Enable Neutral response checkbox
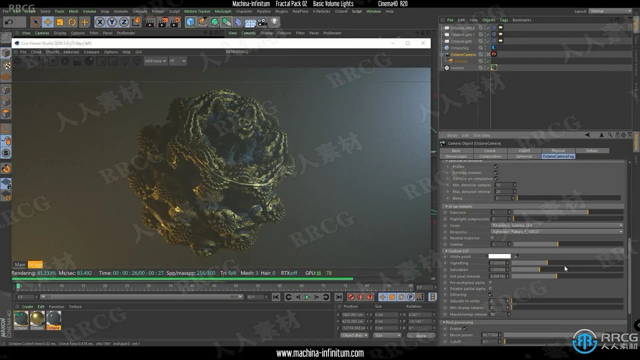This screenshot has width=640, height=360. [x=492, y=238]
